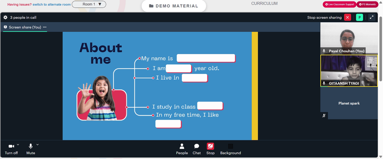Click the 'Having issues?' text

(x=20, y=4)
